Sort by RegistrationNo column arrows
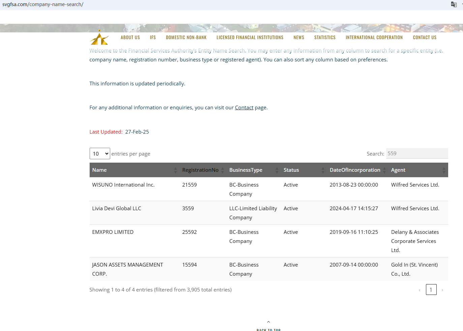Screen dimensions: 463x331 [222, 170]
